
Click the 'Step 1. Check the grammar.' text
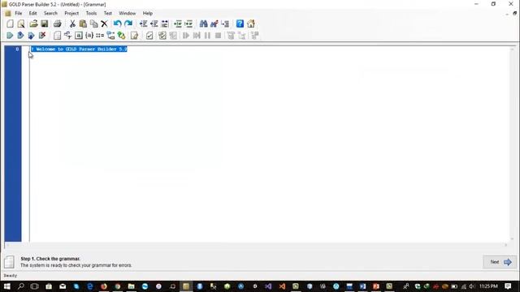[x=50, y=259]
